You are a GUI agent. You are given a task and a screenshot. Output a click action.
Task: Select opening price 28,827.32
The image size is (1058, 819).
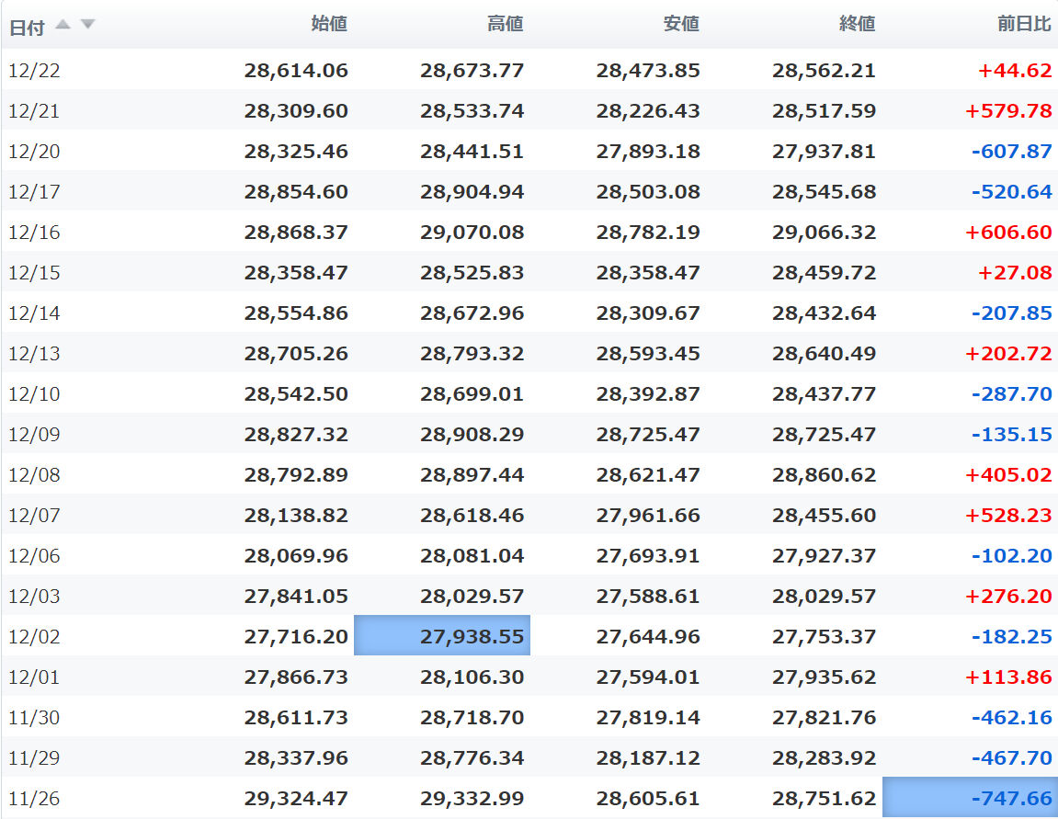click(296, 435)
